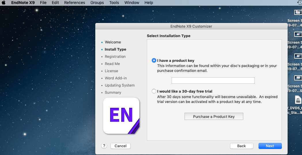The image size is (302, 155).
Task: Open the Window menu
Action: coord(132,3)
